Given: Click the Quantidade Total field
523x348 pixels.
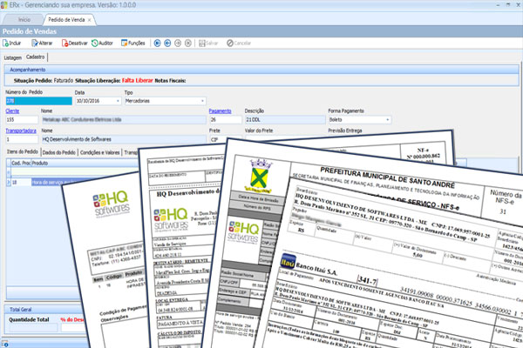Looking at the screenshot, I should pyautogui.click(x=33, y=328).
